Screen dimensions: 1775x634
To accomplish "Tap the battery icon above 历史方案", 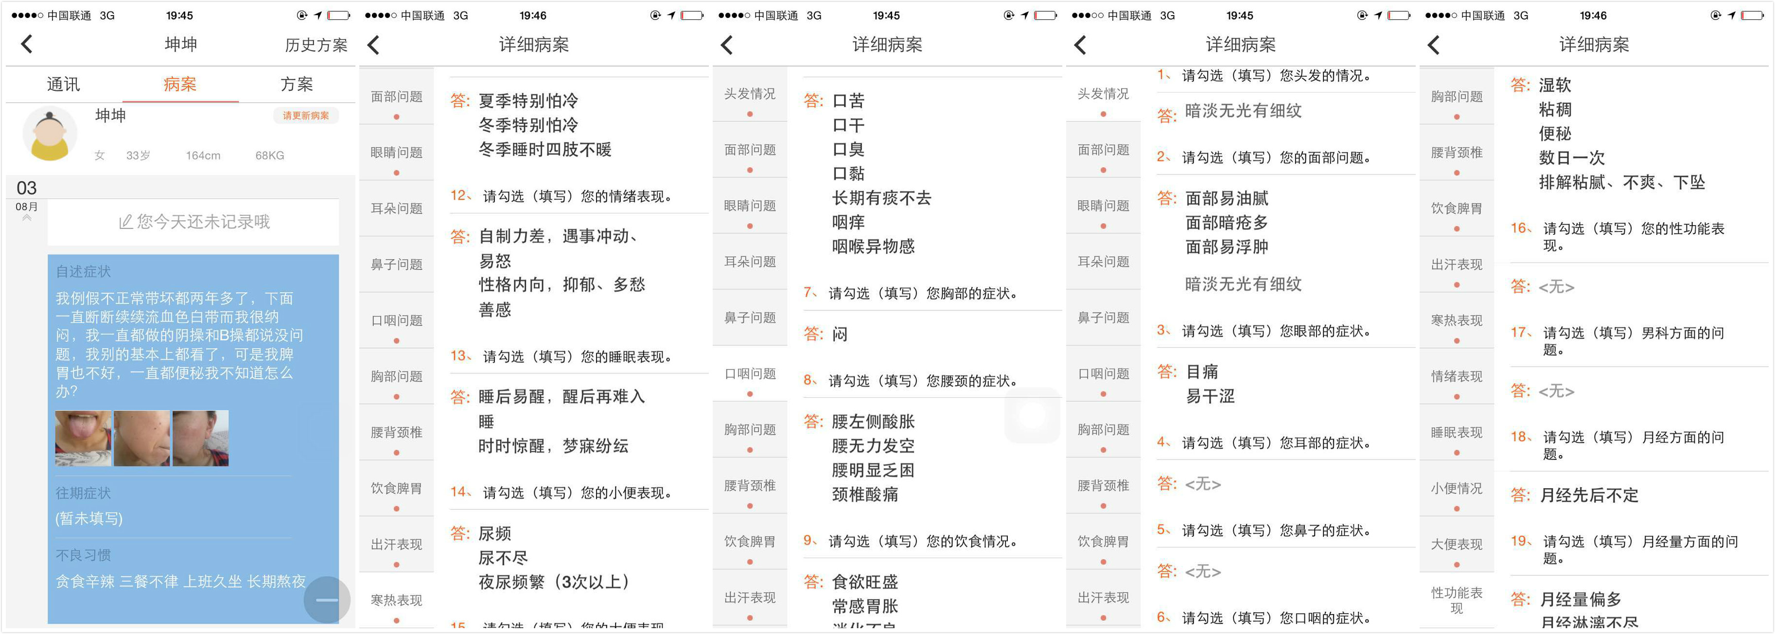I will coord(338,15).
